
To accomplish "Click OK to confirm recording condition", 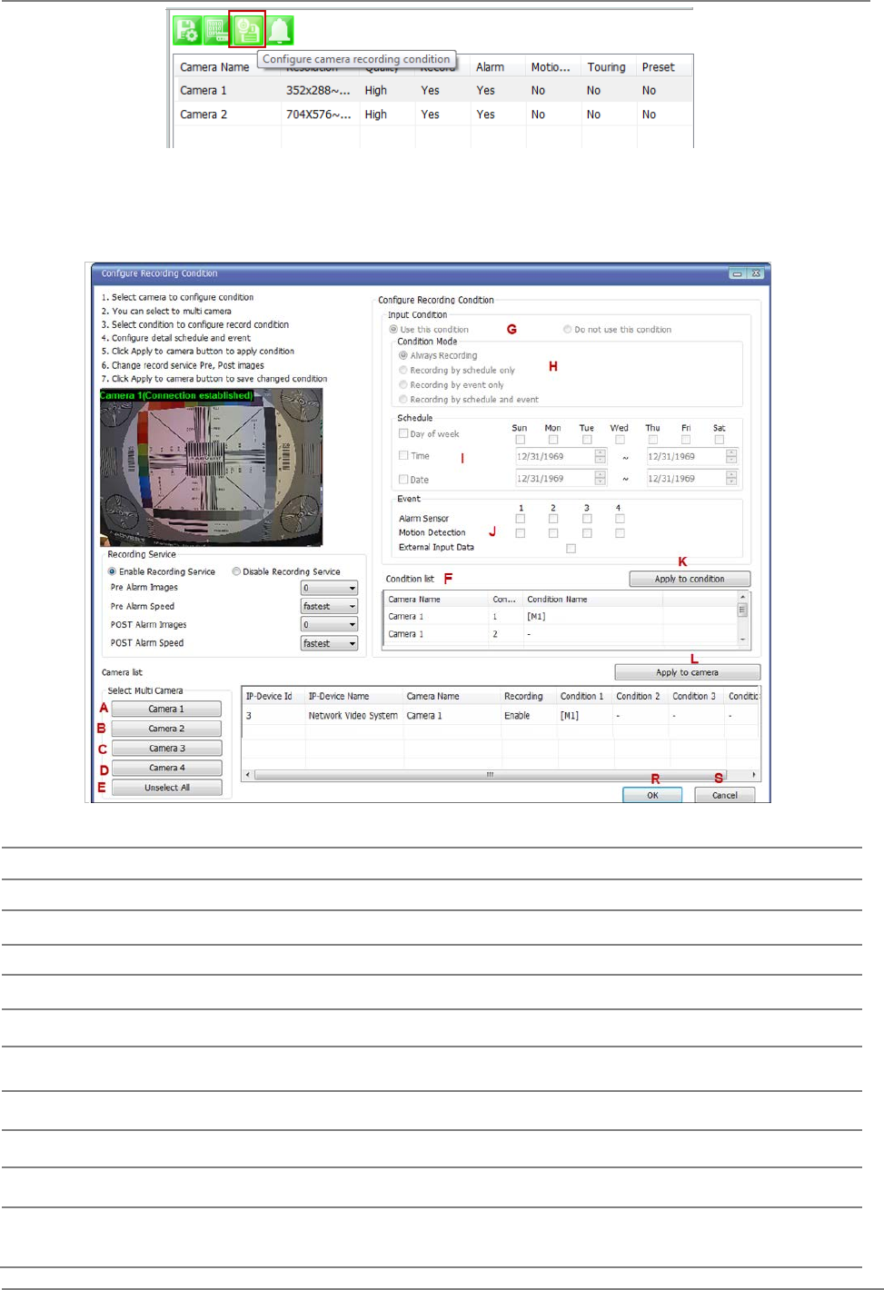I will point(652,795).
